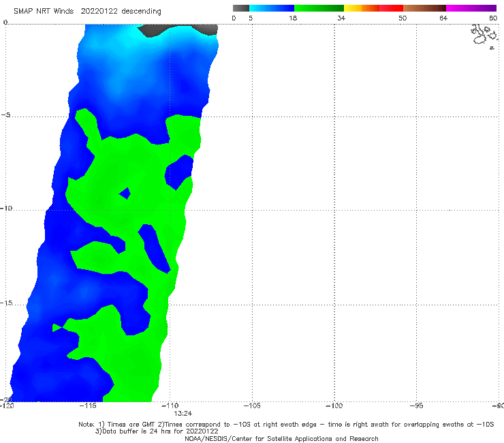Click the gray low-wind patch at swath top
The image size is (504, 443).
(x=178, y=29)
